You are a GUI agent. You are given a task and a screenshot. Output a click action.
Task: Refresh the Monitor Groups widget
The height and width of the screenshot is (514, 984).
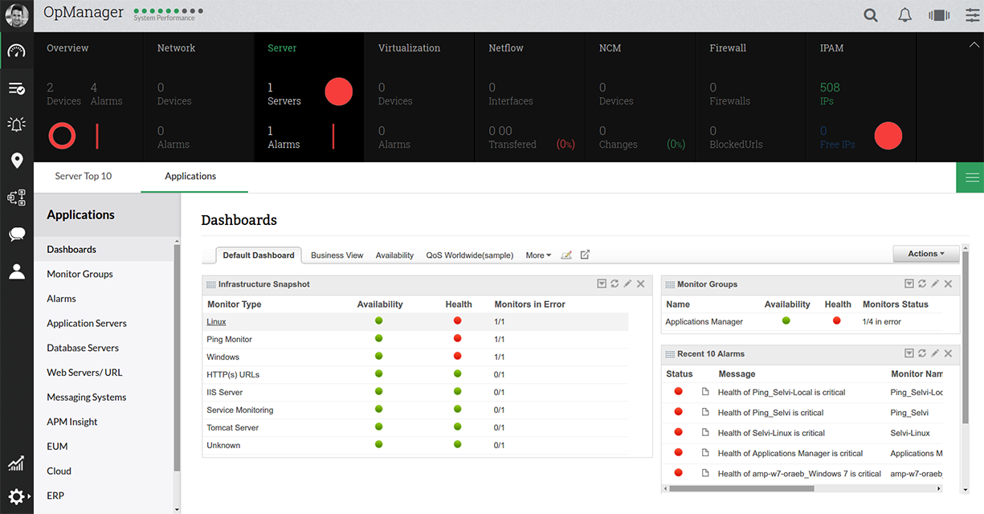[922, 284]
